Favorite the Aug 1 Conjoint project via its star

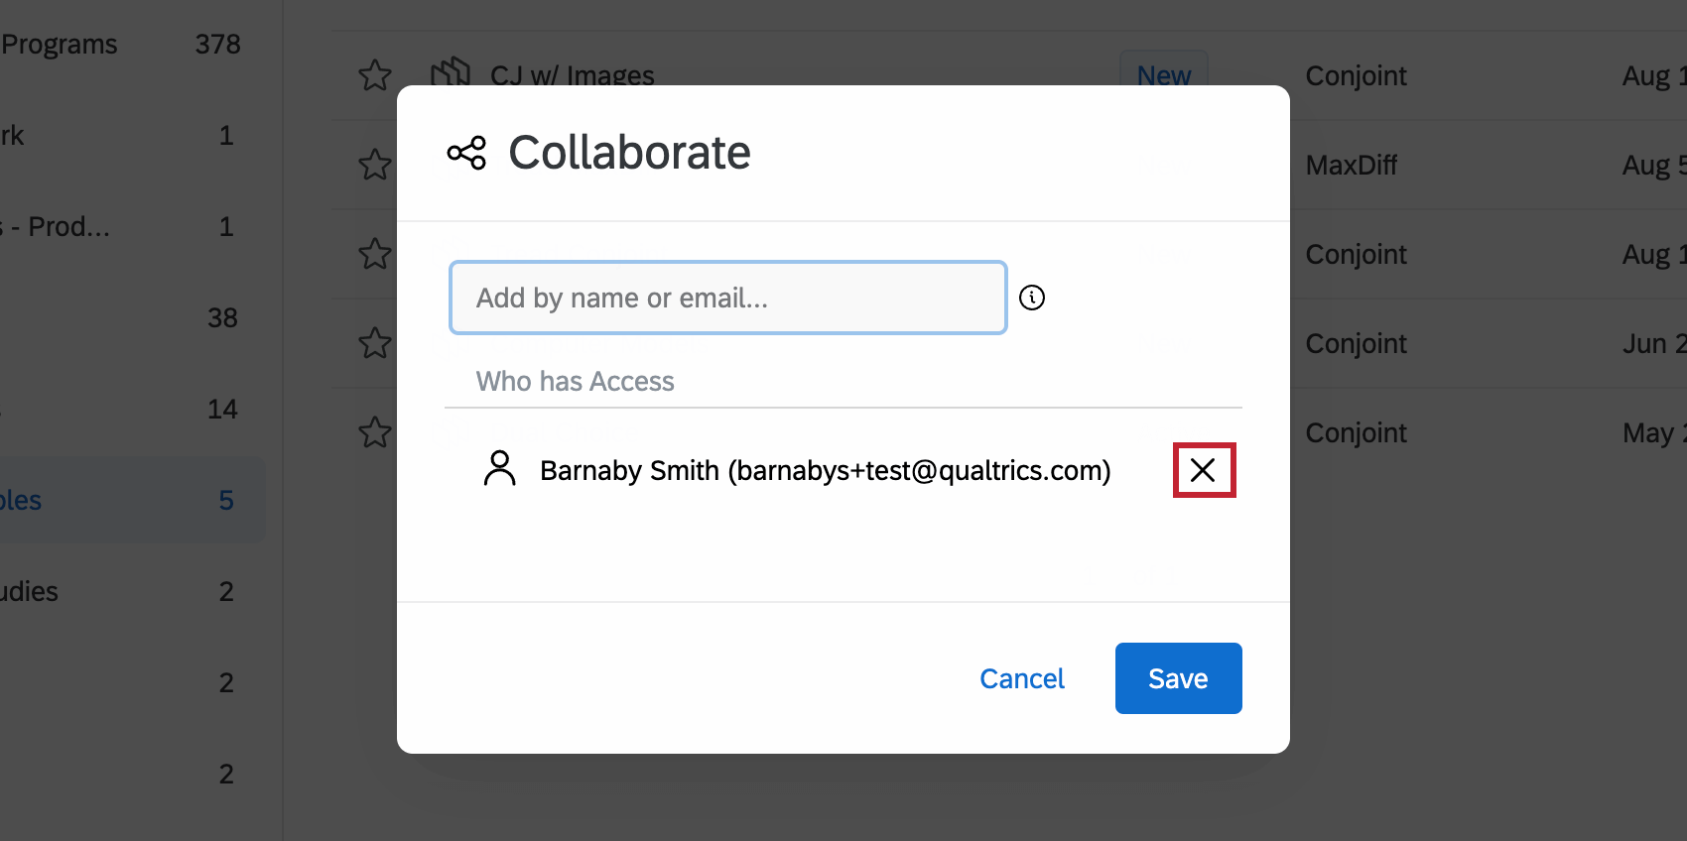[375, 255]
